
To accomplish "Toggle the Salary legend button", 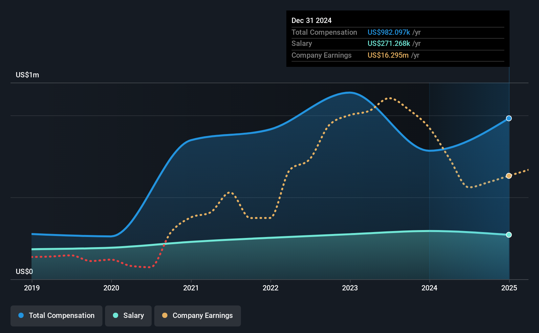I will (x=128, y=316).
